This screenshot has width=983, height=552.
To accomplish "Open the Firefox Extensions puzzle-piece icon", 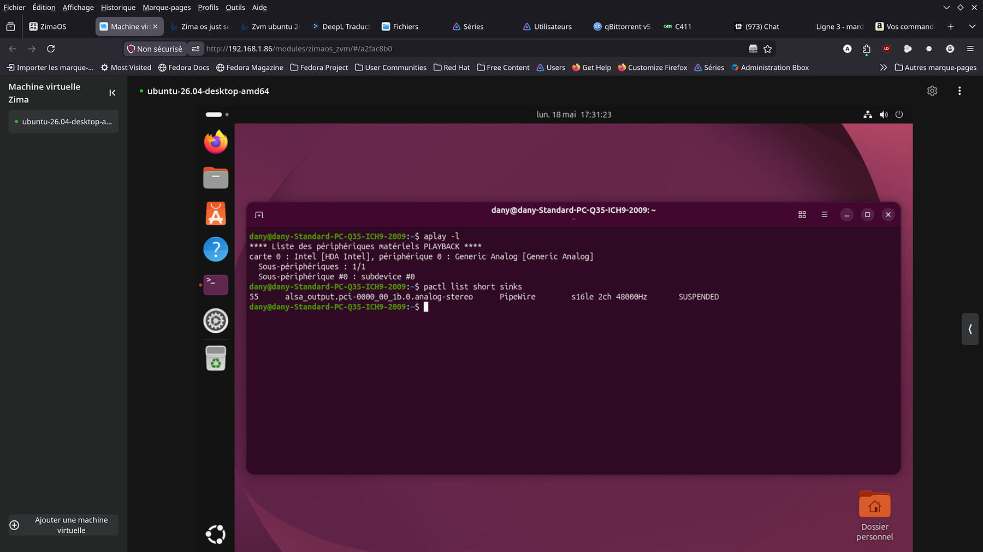I will (867, 49).
